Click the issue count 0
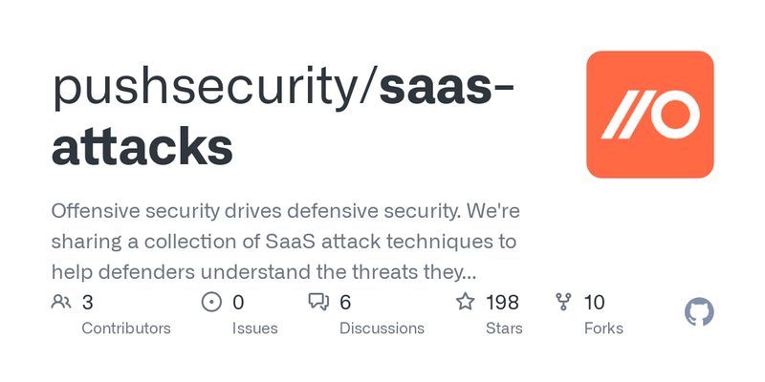This screenshot has height=382, width=765. point(238,303)
